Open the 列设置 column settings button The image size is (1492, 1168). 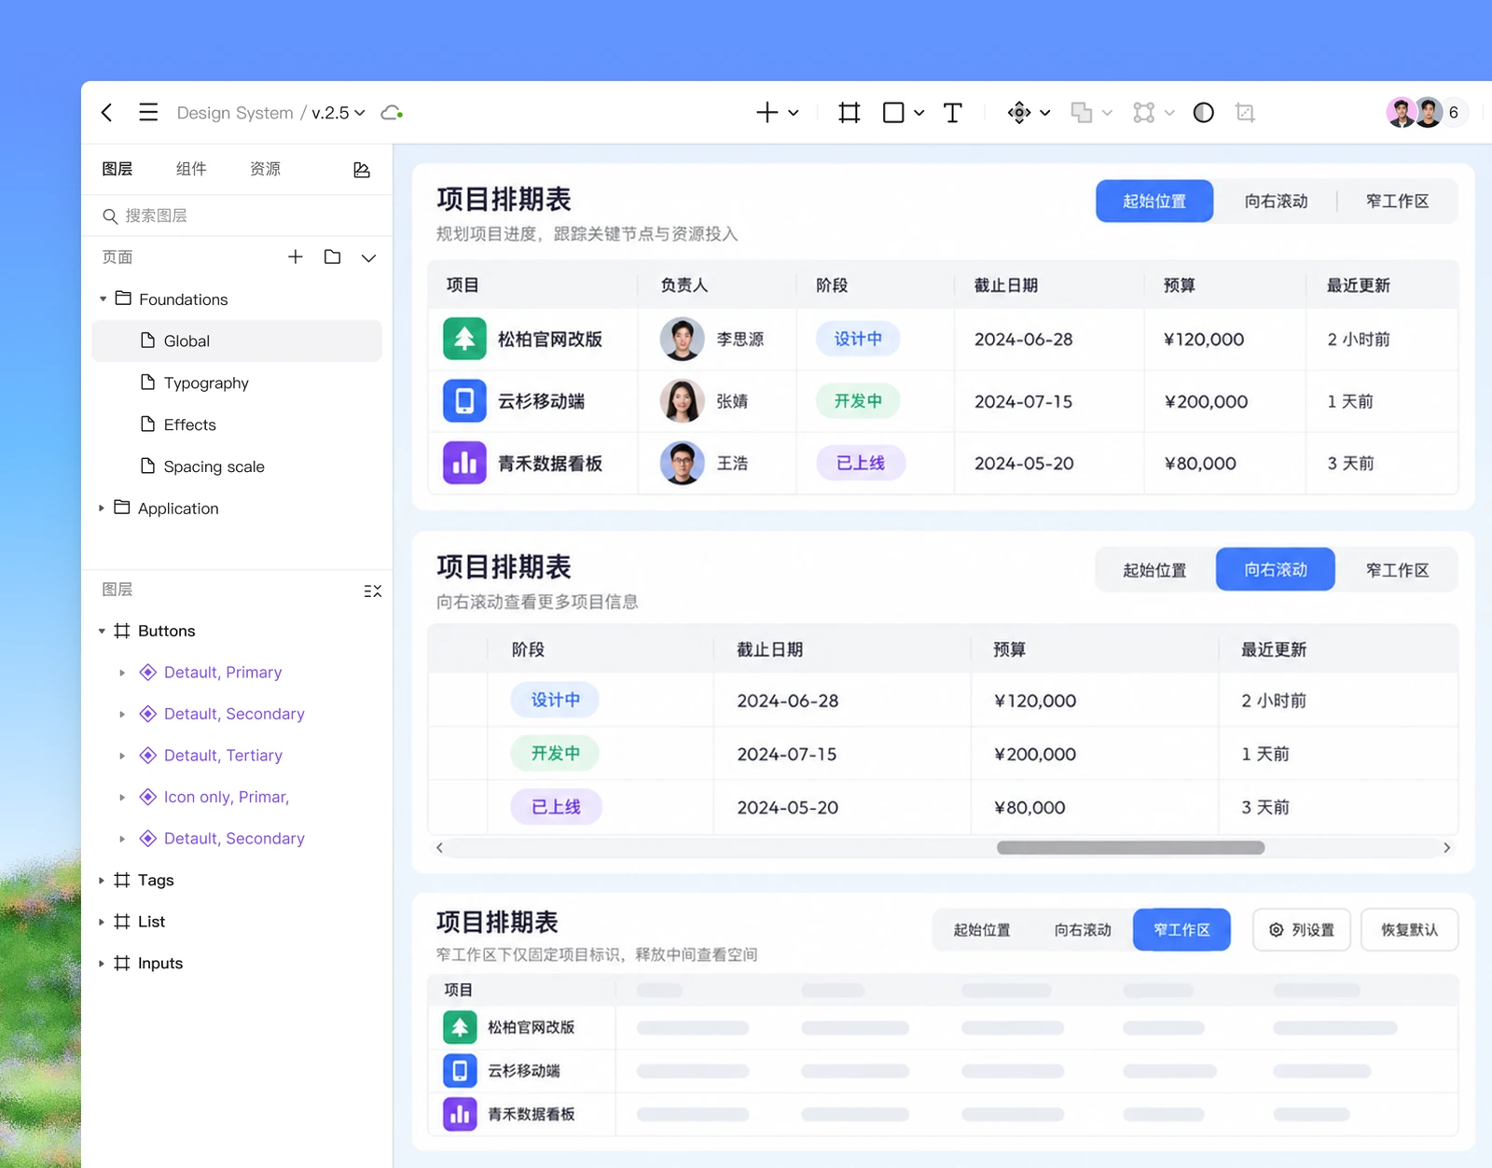(1302, 930)
